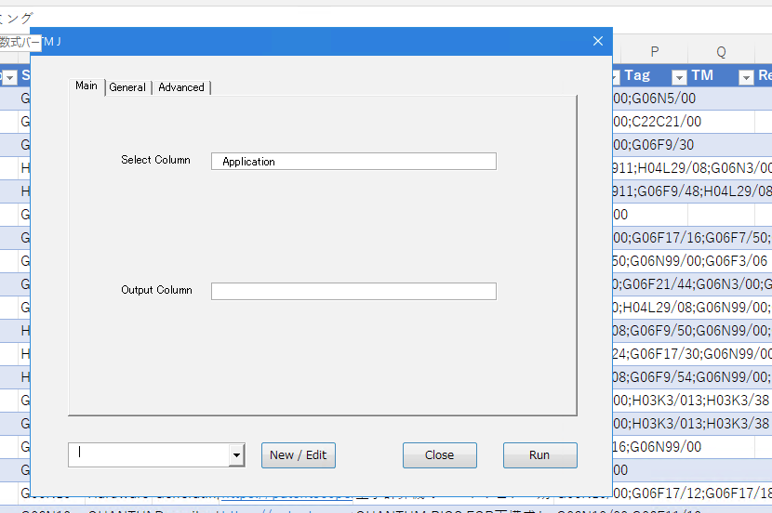
Task: Click cell containing 00;G06N5/00
Action: (654, 99)
